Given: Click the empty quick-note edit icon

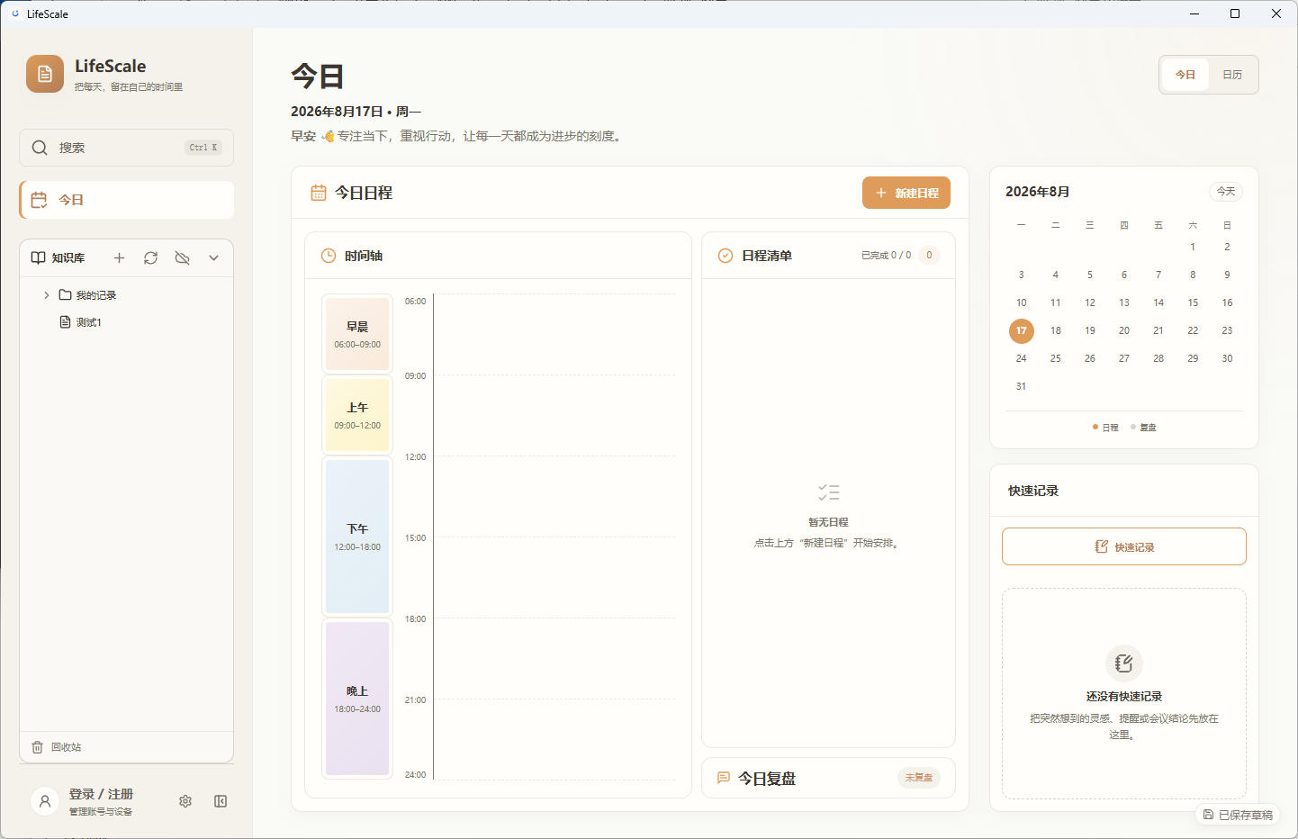Looking at the screenshot, I should click(1124, 663).
